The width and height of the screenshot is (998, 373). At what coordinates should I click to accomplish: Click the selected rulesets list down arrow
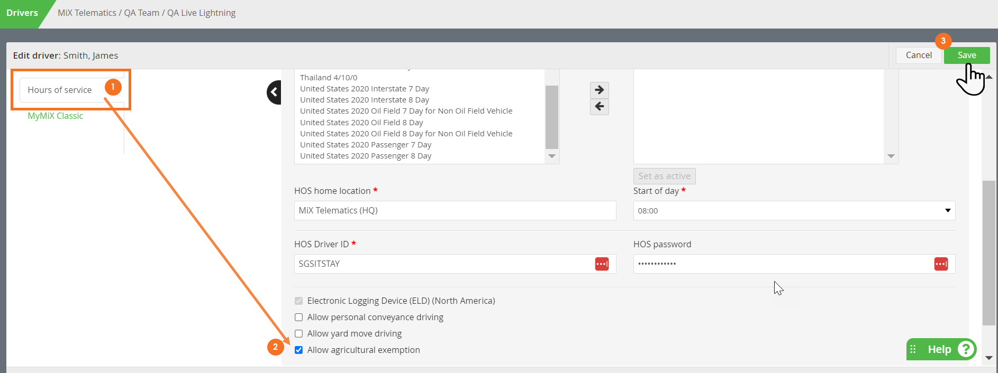pyautogui.click(x=891, y=156)
